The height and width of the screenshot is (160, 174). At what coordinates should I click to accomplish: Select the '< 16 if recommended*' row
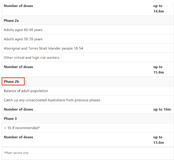point(22,128)
